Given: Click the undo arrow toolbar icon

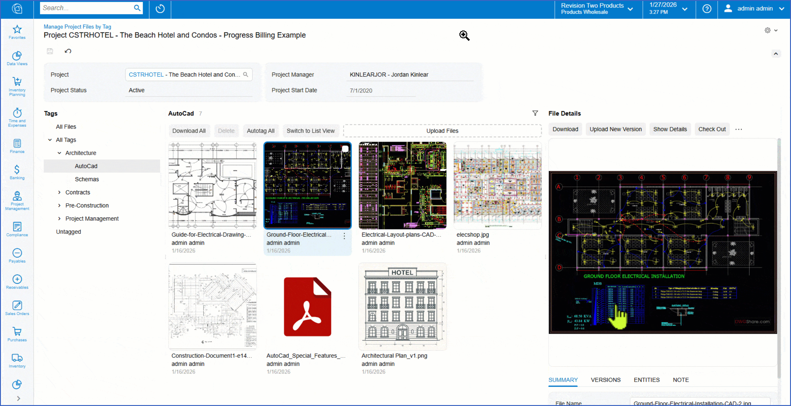Looking at the screenshot, I should 68,51.
